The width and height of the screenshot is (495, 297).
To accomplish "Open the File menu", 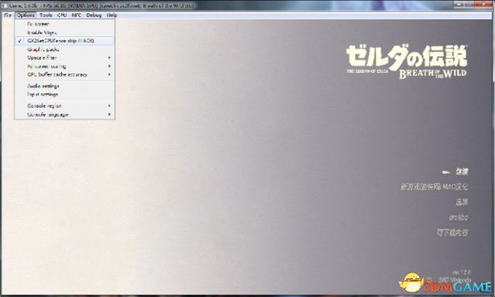I will [8, 15].
